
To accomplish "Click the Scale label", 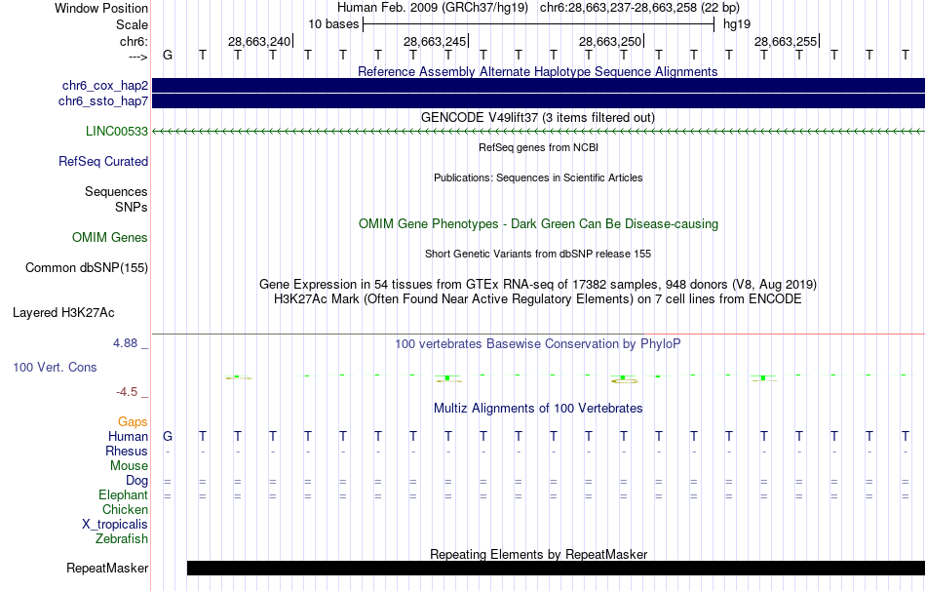I will [133, 24].
